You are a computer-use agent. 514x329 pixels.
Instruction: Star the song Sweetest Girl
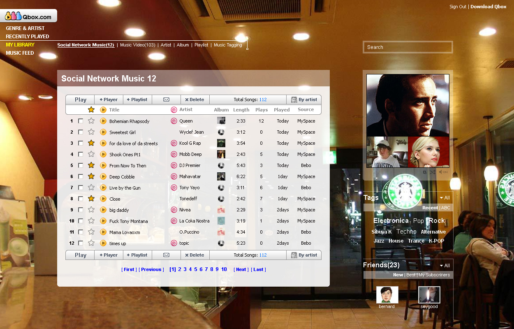(91, 132)
